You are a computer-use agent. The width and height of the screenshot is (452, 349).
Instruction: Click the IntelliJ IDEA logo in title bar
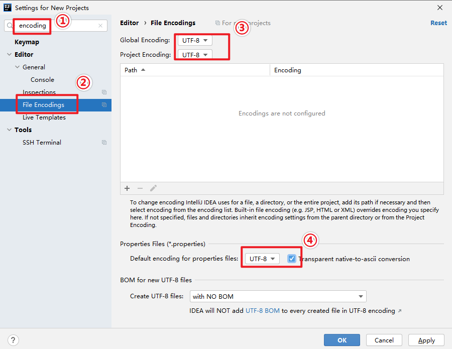pyautogui.click(x=8, y=8)
